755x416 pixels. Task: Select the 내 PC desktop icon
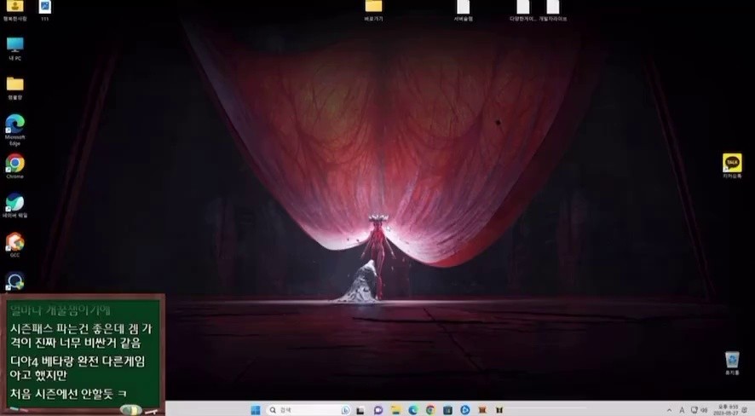point(14,44)
